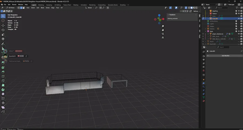The image size is (243, 130).
Task: Collapse the Transform panel
Action: click(x=168, y=15)
